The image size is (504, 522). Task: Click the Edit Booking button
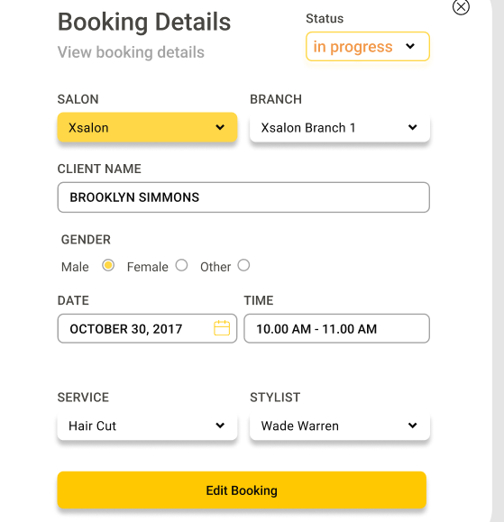[x=242, y=490]
